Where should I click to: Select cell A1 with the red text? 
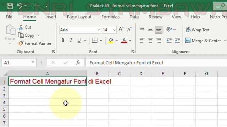point(48,81)
